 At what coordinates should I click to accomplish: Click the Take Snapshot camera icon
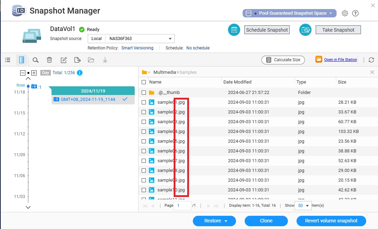[x=306, y=30]
